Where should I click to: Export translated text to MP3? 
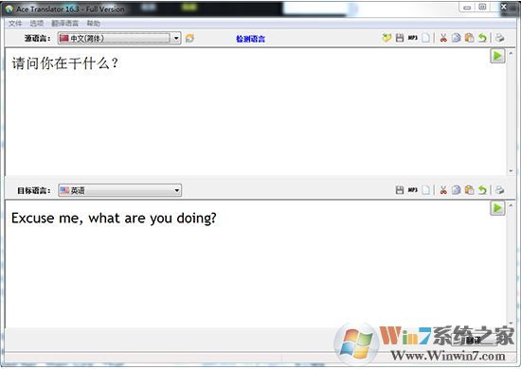tap(413, 190)
